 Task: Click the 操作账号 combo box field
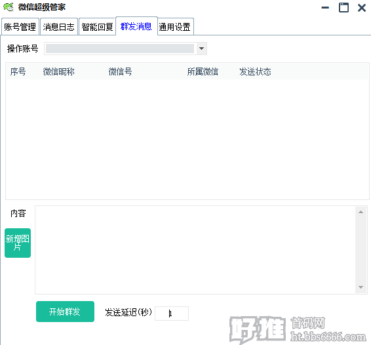pyautogui.click(x=125, y=49)
